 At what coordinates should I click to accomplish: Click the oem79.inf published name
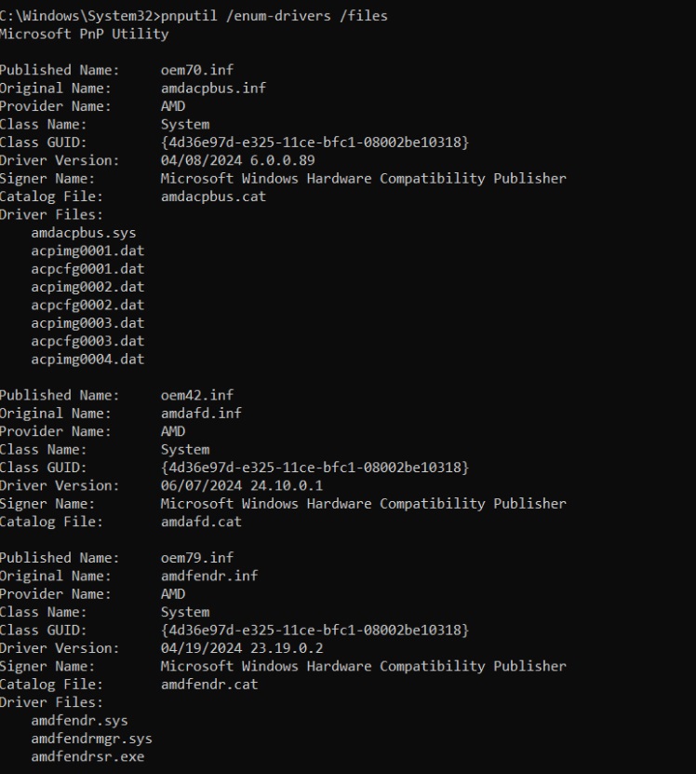point(197,558)
